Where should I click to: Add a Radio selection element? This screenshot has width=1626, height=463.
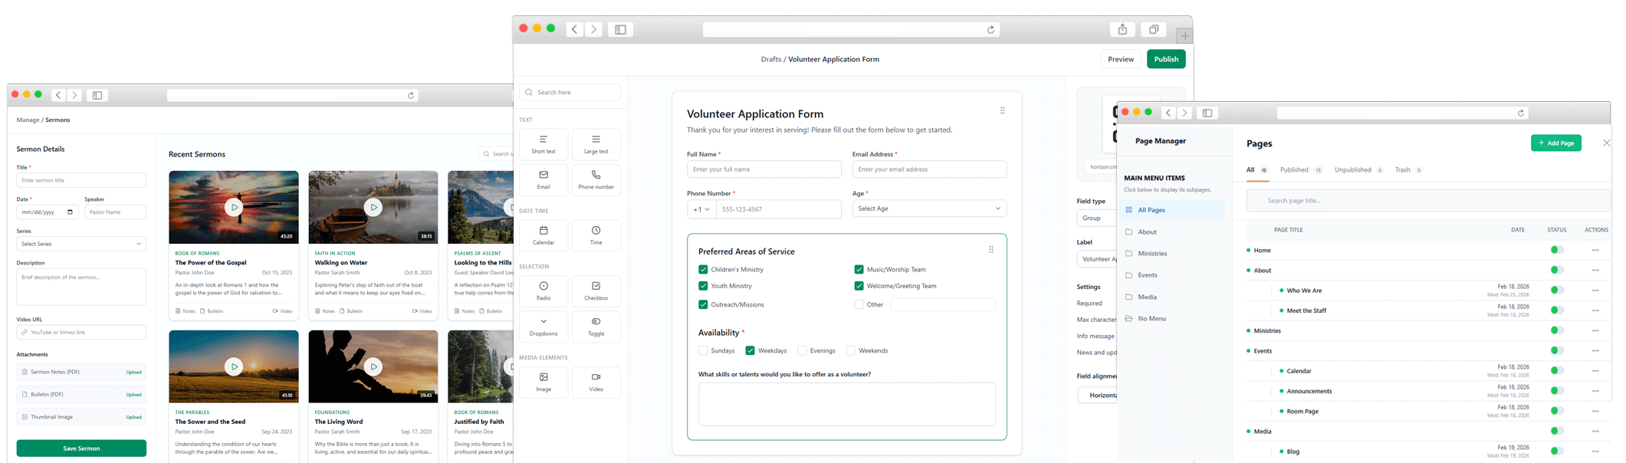coord(544,291)
